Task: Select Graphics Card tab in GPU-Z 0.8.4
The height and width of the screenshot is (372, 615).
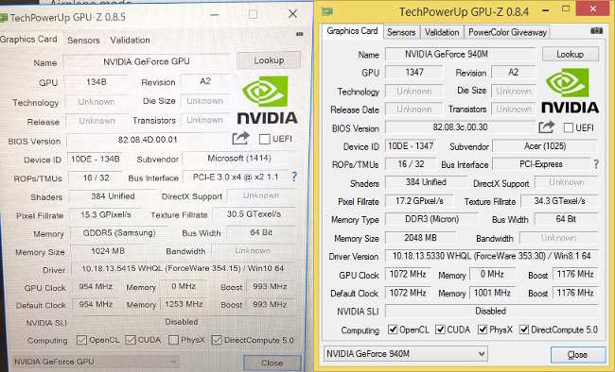Action: (x=352, y=31)
